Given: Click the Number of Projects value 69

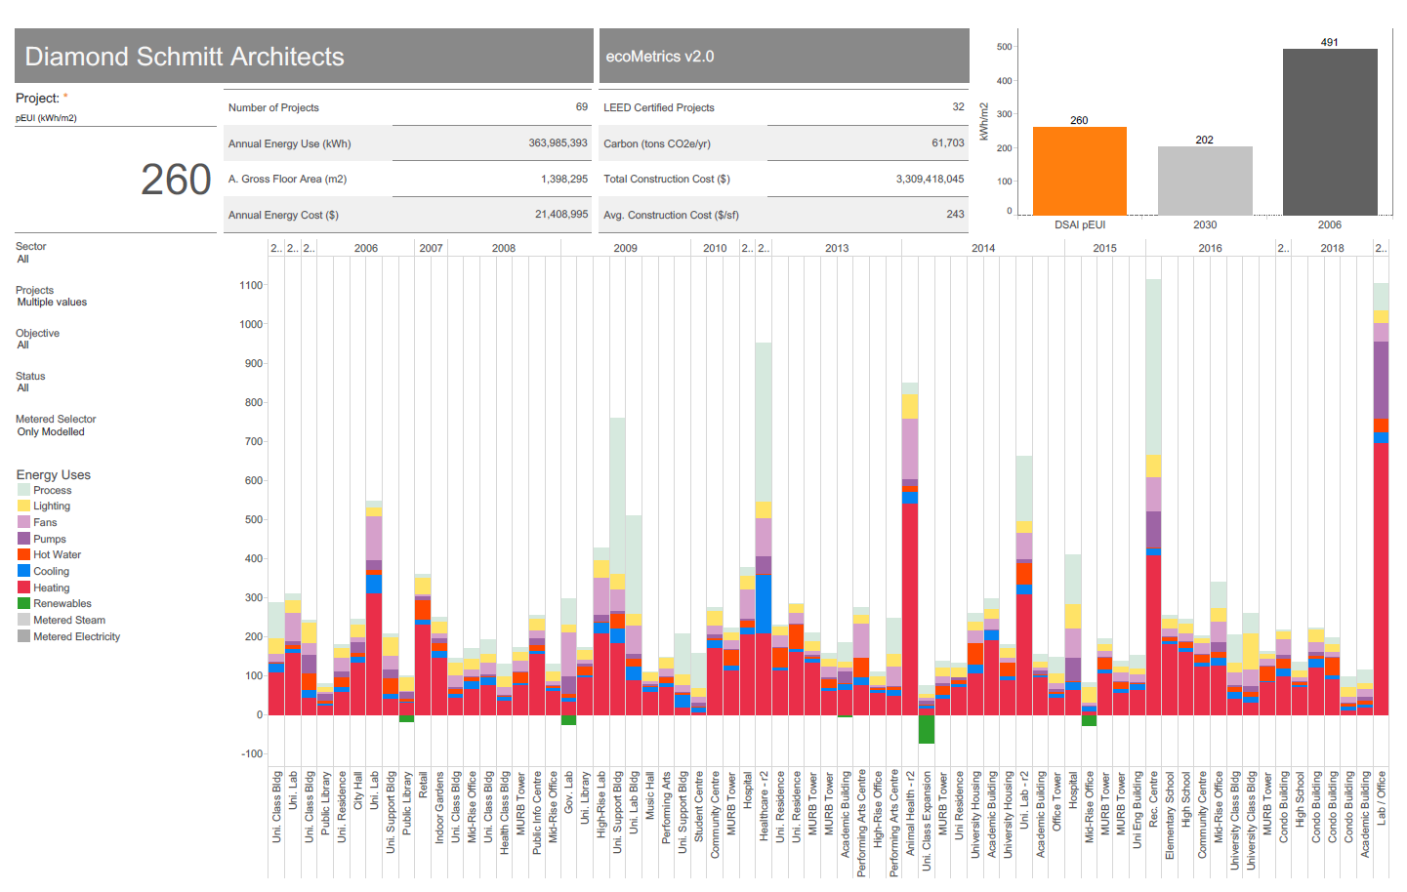Looking at the screenshot, I should (582, 107).
